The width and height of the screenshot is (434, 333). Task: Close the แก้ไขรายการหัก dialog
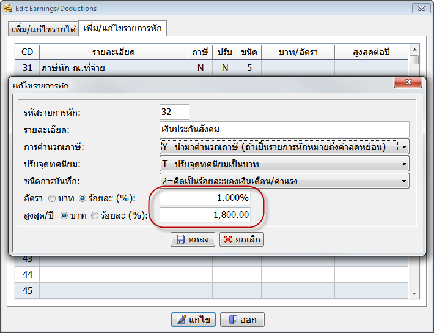(x=407, y=82)
